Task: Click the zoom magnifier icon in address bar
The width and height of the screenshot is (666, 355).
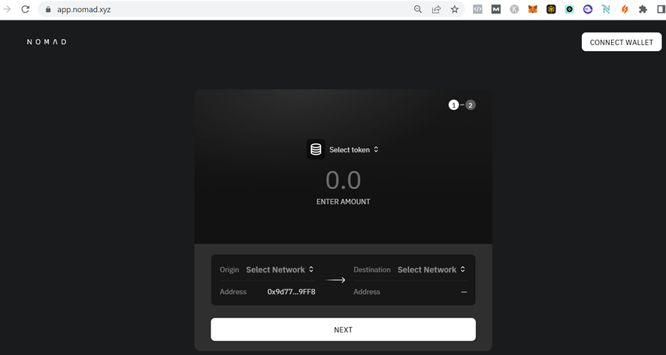Action: 418,9
